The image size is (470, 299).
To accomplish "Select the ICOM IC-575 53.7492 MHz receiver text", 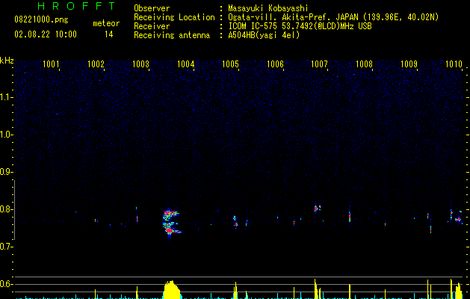I will tap(300, 26).
